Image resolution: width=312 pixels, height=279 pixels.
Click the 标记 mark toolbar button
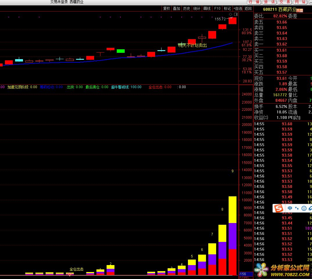[x=227, y=8]
